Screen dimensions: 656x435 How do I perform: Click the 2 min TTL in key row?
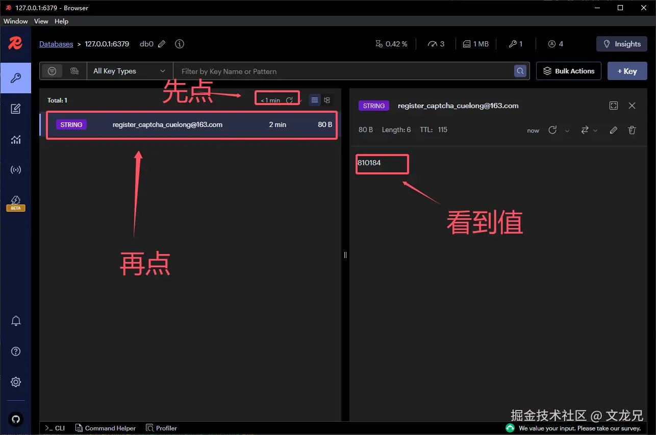(x=277, y=124)
